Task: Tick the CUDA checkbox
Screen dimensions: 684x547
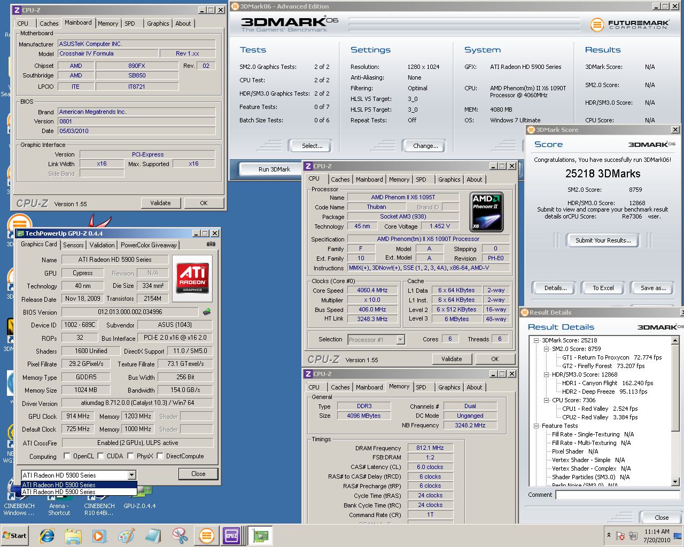Action: tap(100, 456)
